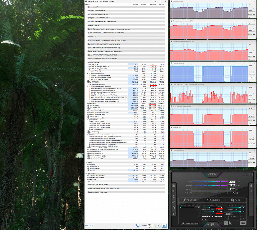Open the Afterburner hardware monitor icon
Viewport: 257px width, 230px height.
coord(174,213)
